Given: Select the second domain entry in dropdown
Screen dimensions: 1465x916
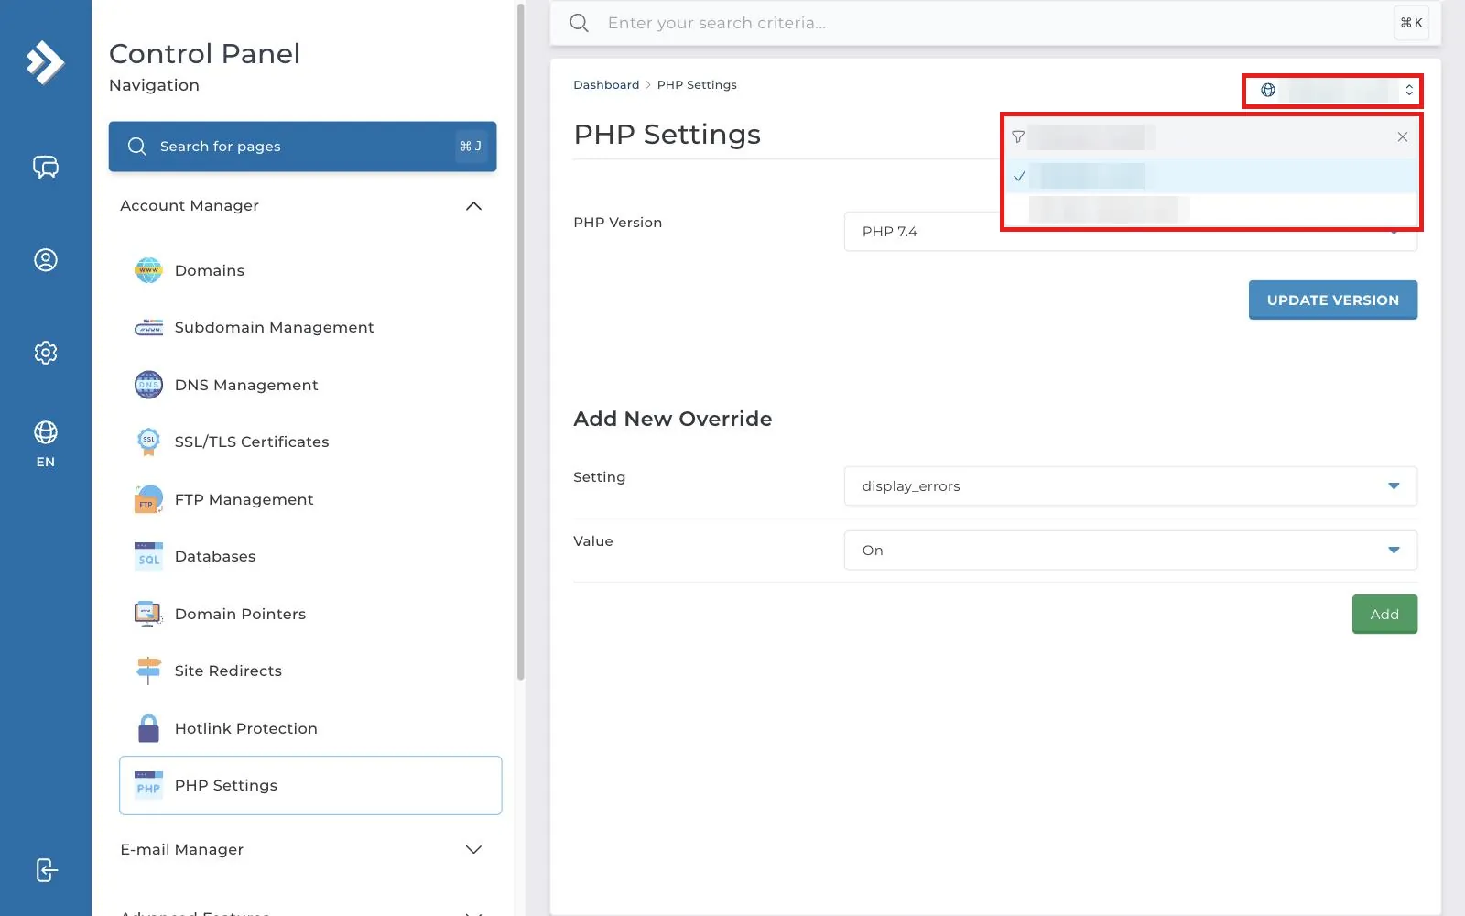Looking at the screenshot, I should (x=1210, y=210).
